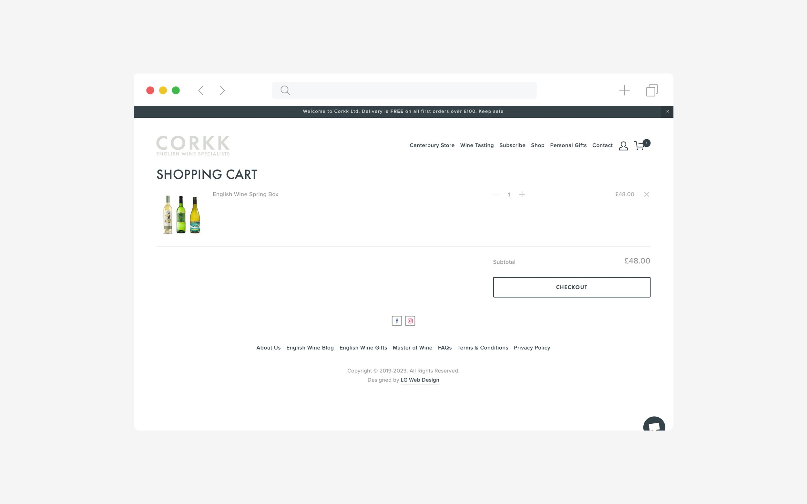807x504 pixels.
Task: Click the Privacy Policy link
Action: point(532,347)
